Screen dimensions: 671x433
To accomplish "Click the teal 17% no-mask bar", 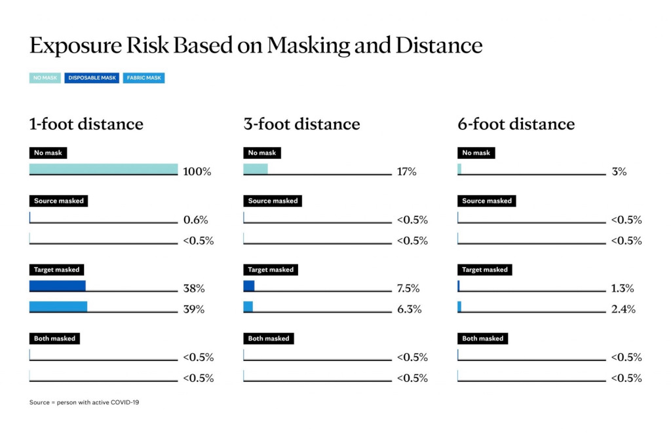I will (256, 169).
